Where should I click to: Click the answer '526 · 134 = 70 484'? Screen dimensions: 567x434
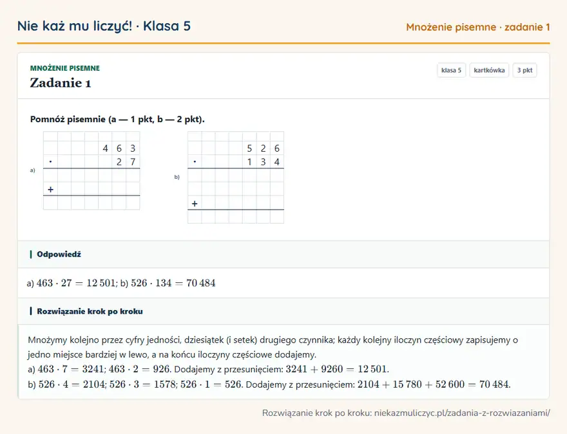(173, 283)
